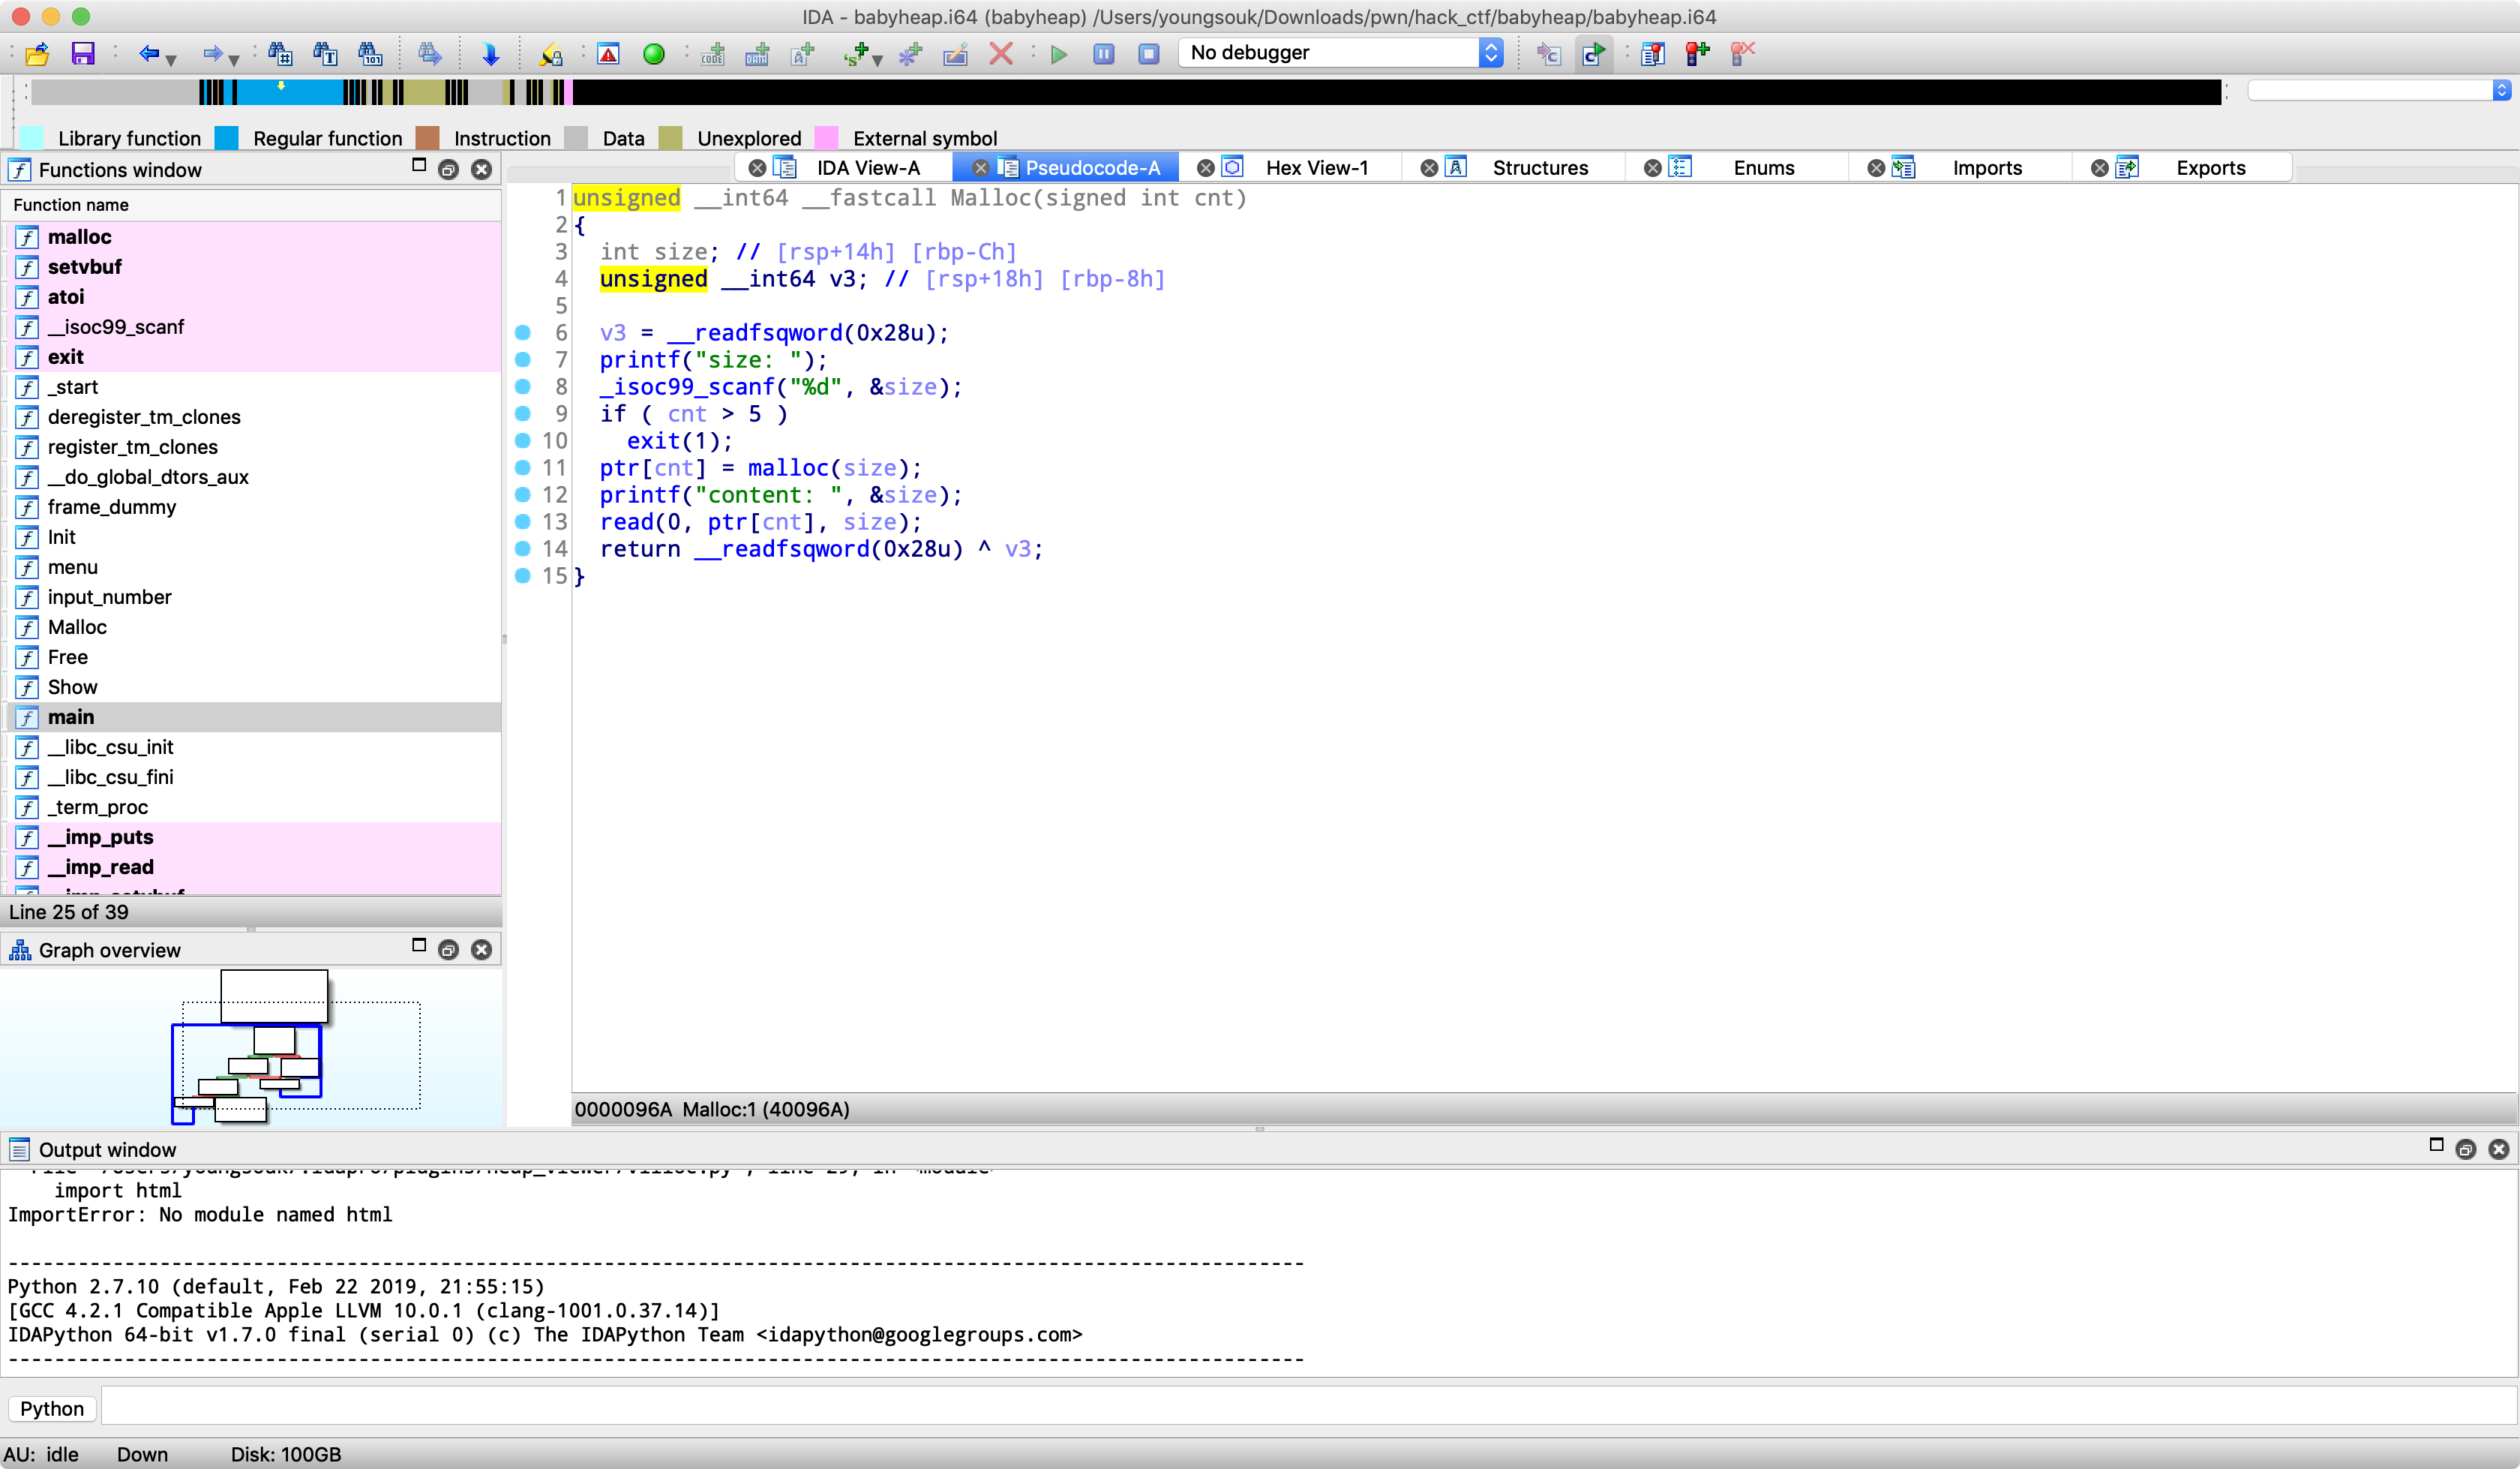Switch to the Hex View-1 tab

(x=1316, y=167)
